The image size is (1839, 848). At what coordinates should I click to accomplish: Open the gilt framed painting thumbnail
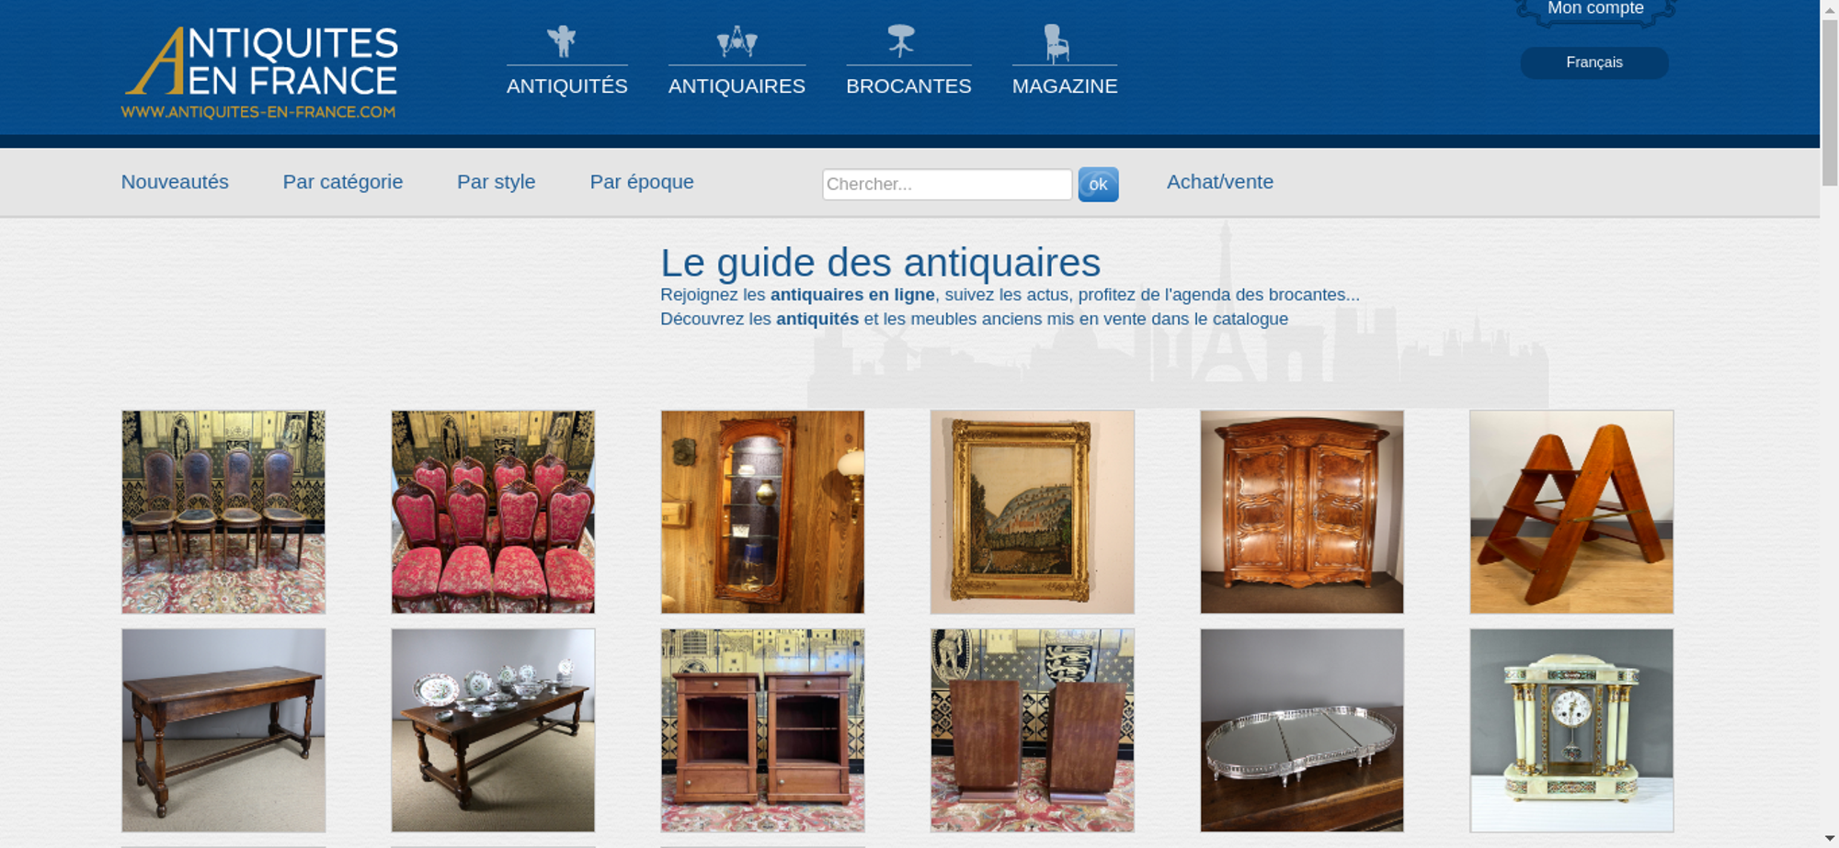pos(1033,512)
